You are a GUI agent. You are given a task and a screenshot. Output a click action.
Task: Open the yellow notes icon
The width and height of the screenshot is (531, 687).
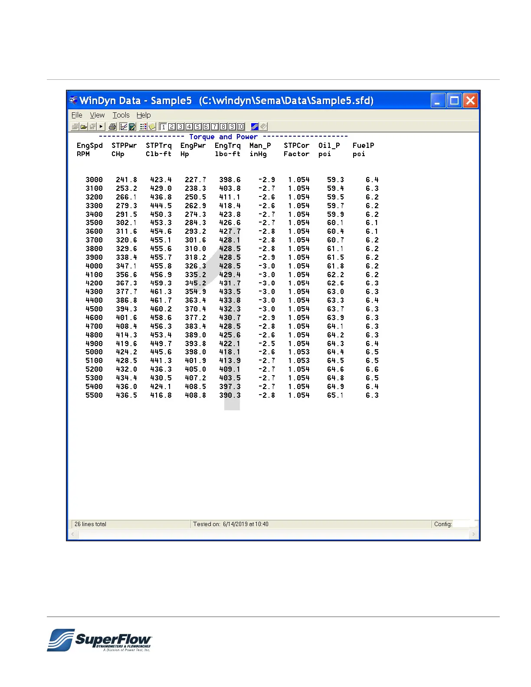pyautogui.click(x=152, y=127)
